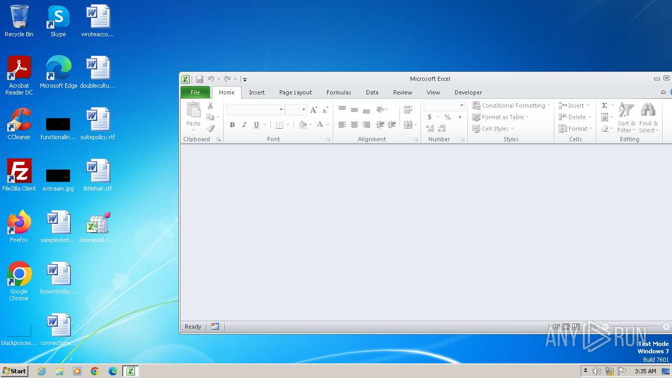This screenshot has width=672, height=378.
Task: Click Decrease Indent icon
Action: pyautogui.click(x=380, y=125)
